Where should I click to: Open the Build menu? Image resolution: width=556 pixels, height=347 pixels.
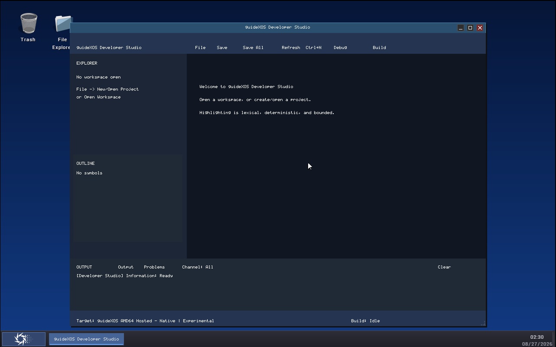[379, 48]
